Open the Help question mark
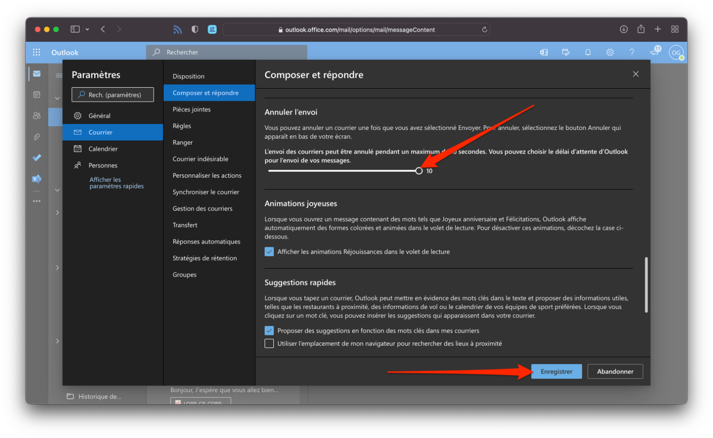Image resolution: width=713 pixels, height=438 pixels. pos(632,52)
